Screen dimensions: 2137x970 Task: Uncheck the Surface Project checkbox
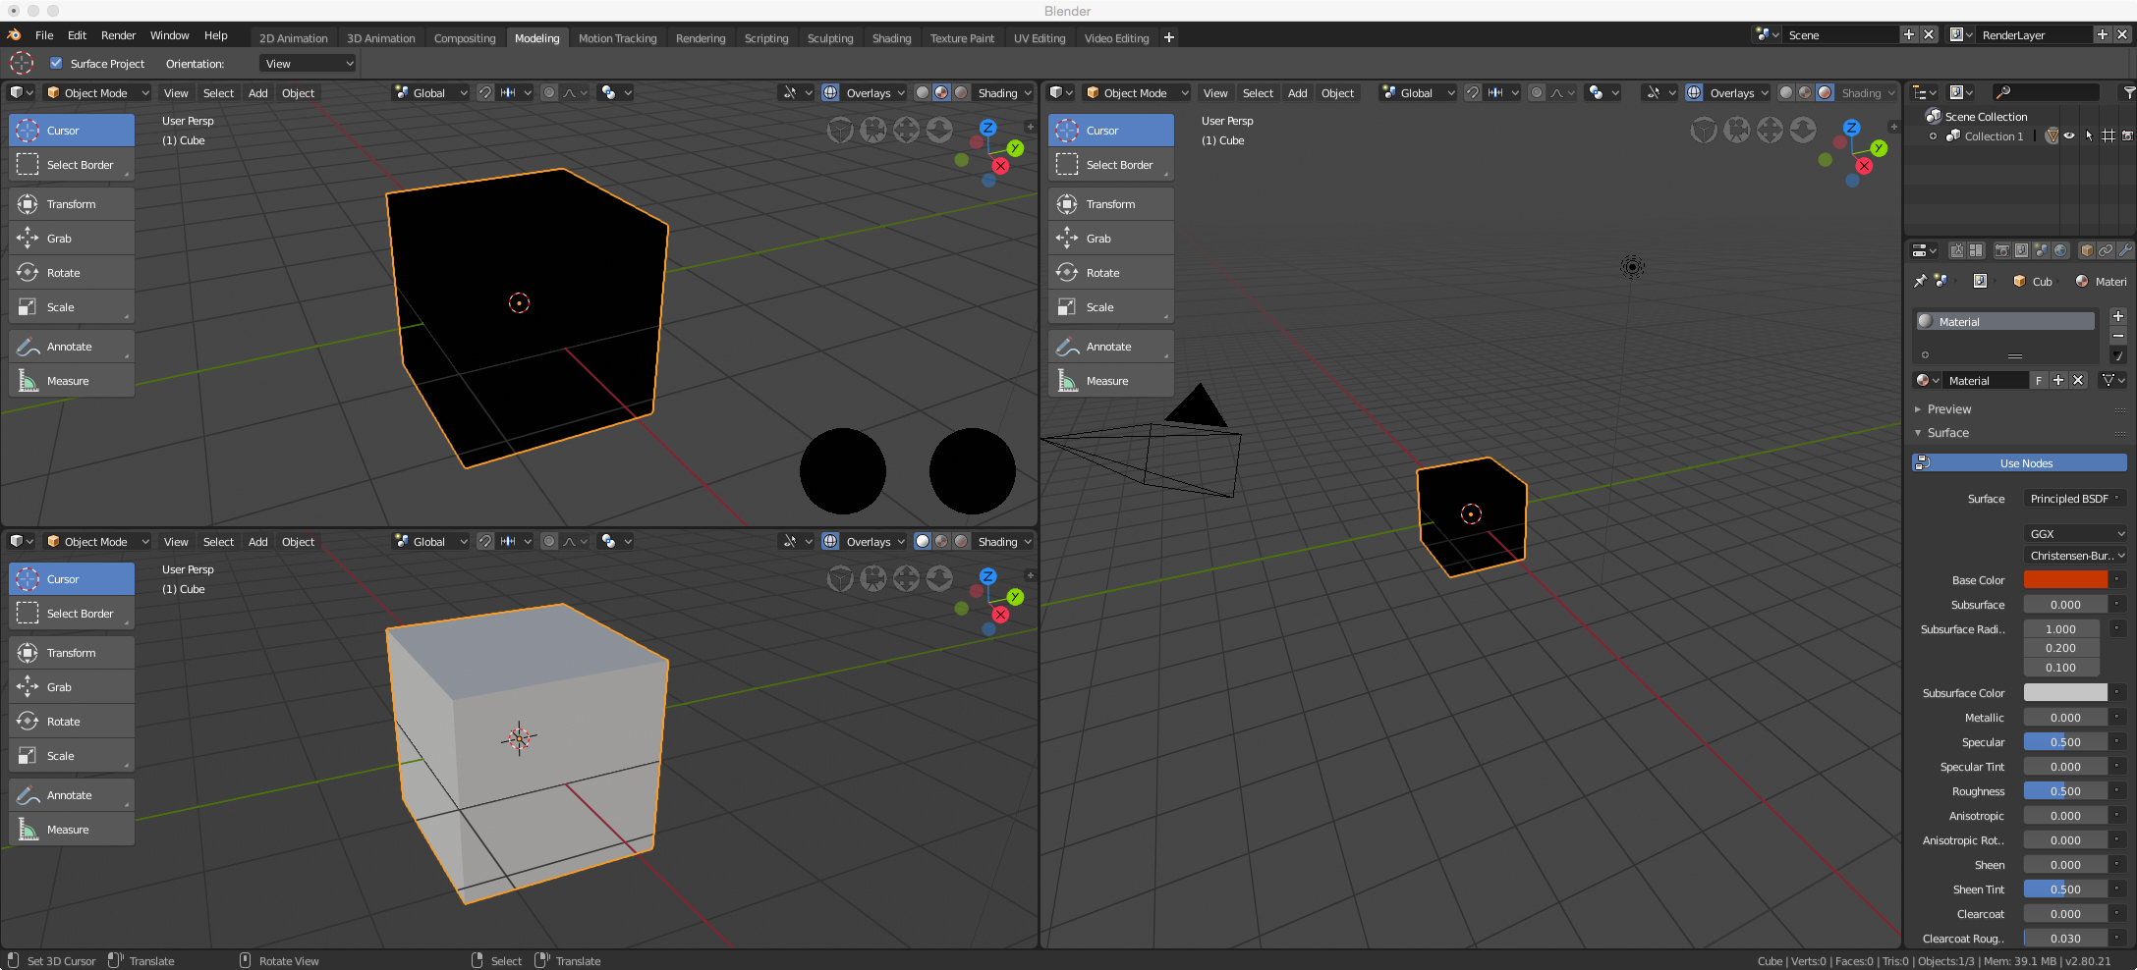pos(56,64)
